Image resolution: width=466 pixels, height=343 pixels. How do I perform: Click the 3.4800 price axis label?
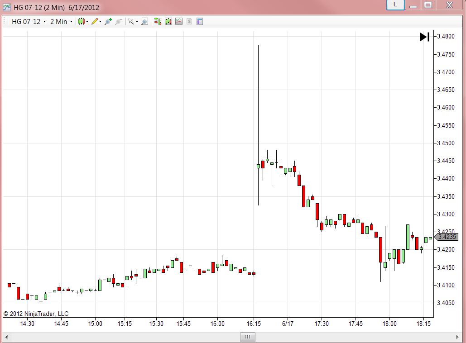tap(446, 37)
